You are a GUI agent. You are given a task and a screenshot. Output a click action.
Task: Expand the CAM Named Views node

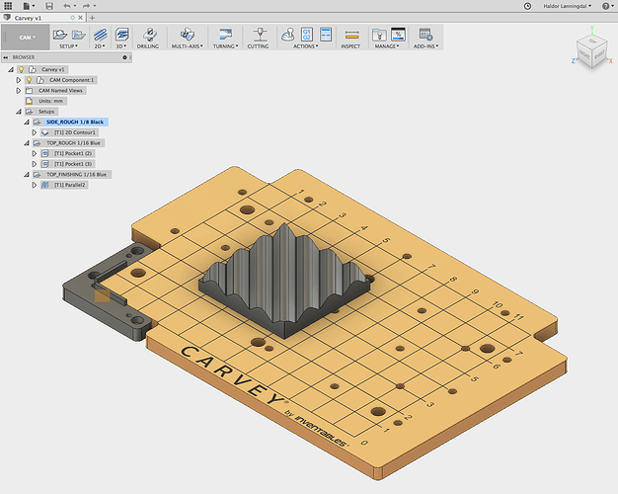18,91
